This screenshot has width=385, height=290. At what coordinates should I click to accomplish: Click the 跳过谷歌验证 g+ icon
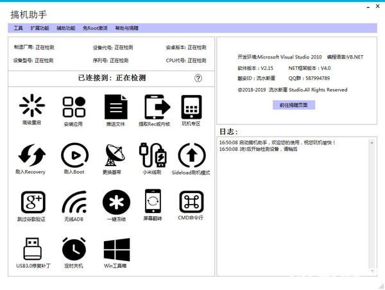click(33, 202)
